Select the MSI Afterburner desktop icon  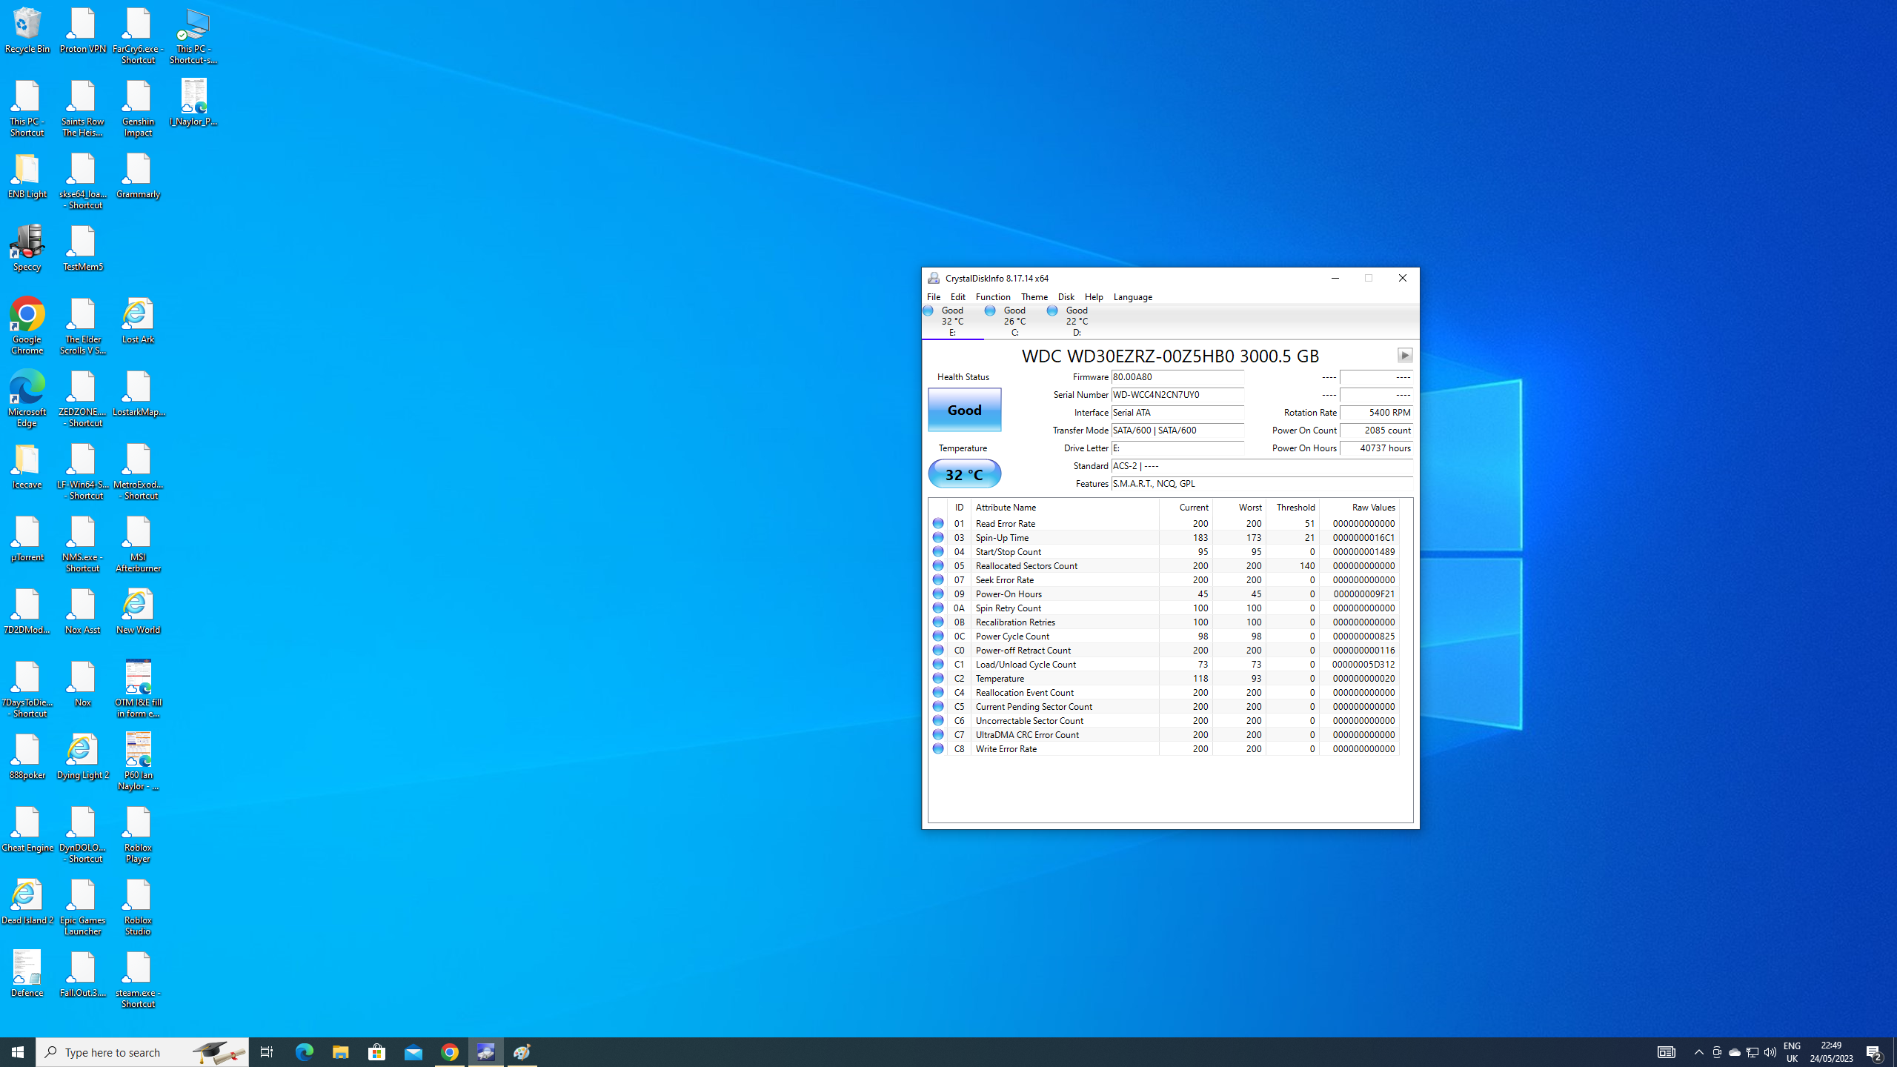(138, 545)
